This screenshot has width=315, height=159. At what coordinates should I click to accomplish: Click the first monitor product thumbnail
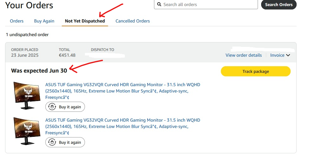[x=27, y=96]
